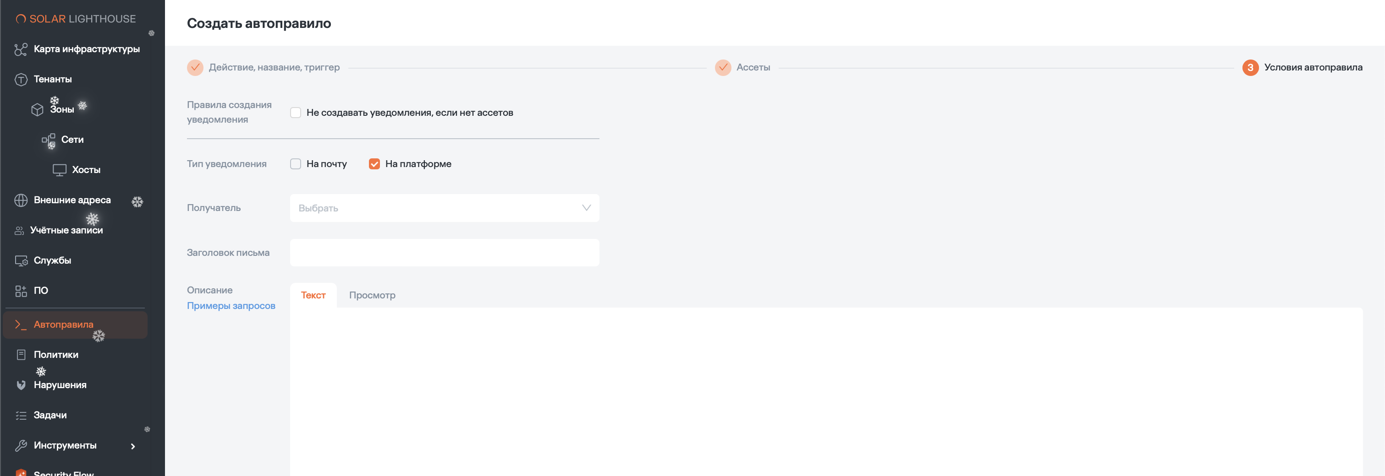The width and height of the screenshot is (1385, 476).
Task: Click the ПО apps grid icon
Action: [x=21, y=291]
